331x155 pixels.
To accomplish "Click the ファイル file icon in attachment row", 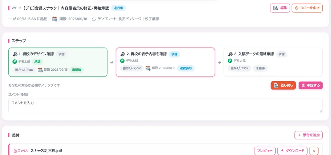I will pyautogui.click(x=15, y=151).
